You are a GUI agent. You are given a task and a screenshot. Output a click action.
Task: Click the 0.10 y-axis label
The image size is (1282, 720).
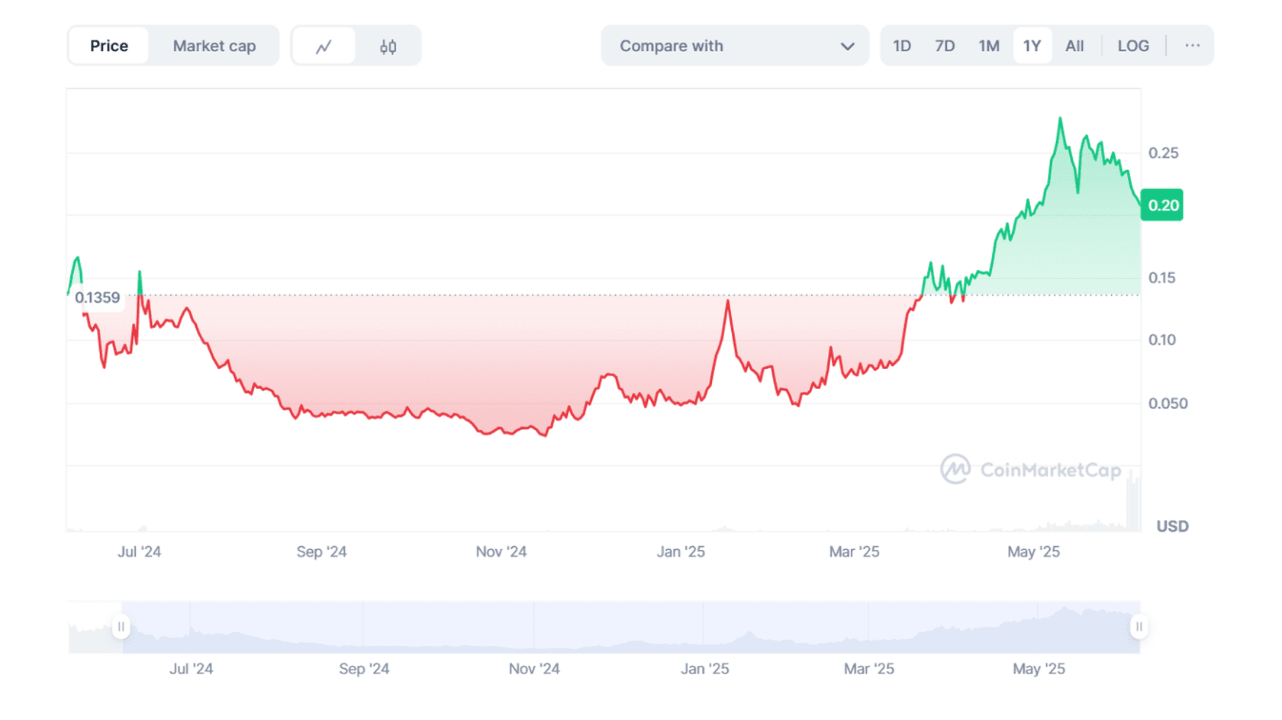pyautogui.click(x=1162, y=340)
